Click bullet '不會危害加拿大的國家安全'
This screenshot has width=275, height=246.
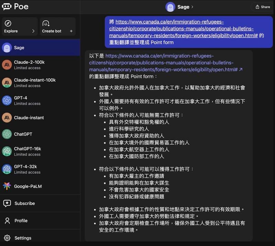pos(139,190)
